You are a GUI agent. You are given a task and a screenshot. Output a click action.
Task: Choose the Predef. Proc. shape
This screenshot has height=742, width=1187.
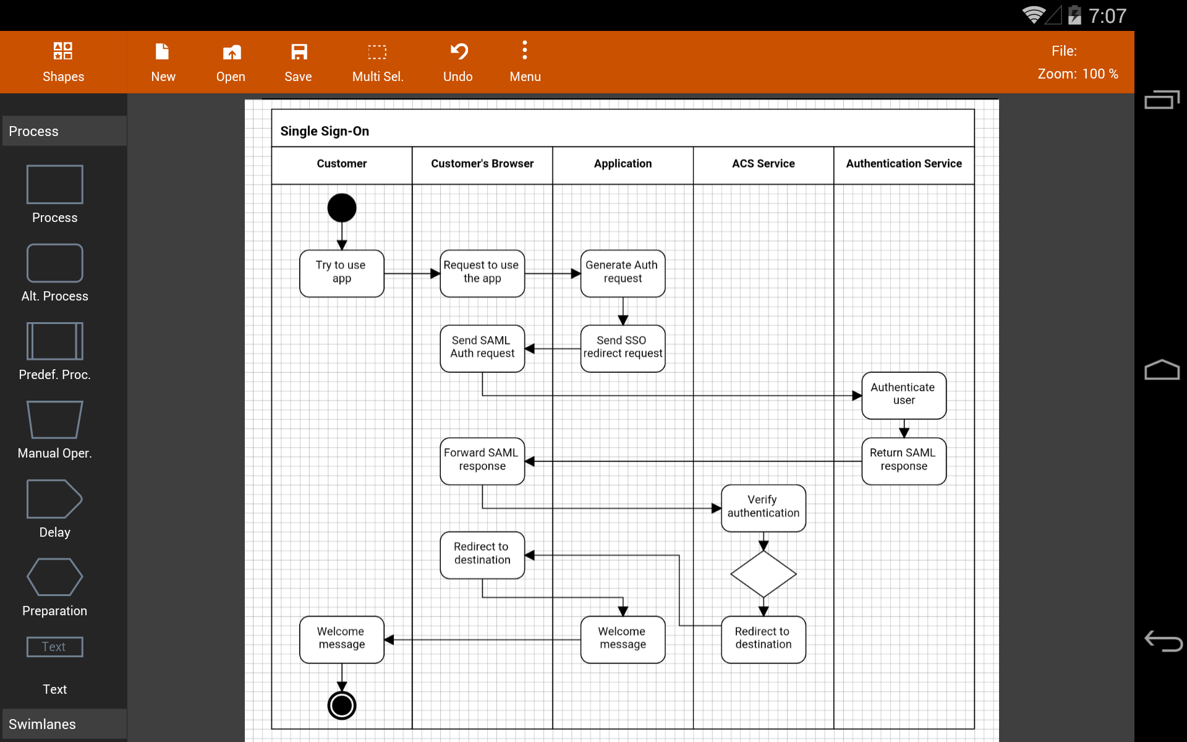pyautogui.click(x=55, y=341)
